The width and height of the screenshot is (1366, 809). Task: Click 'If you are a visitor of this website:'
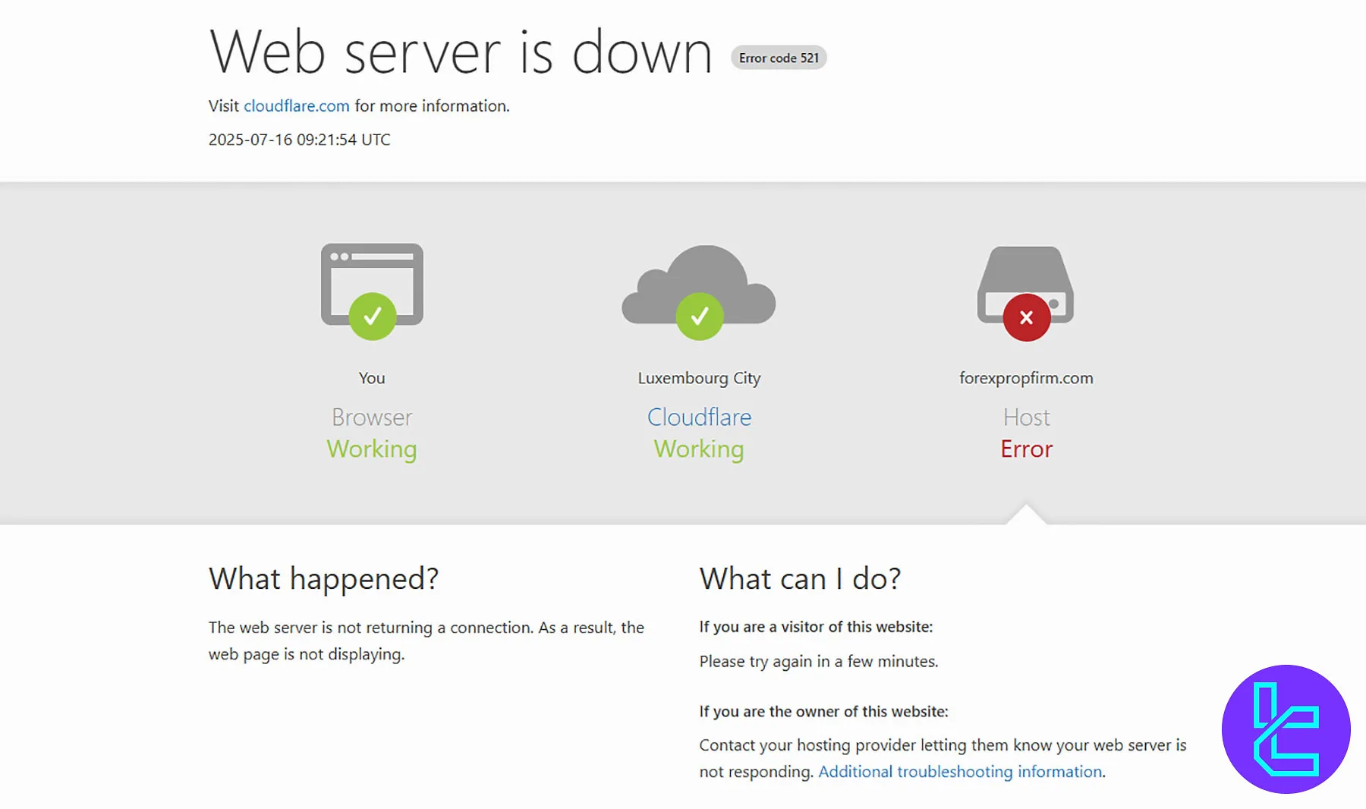point(816,627)
